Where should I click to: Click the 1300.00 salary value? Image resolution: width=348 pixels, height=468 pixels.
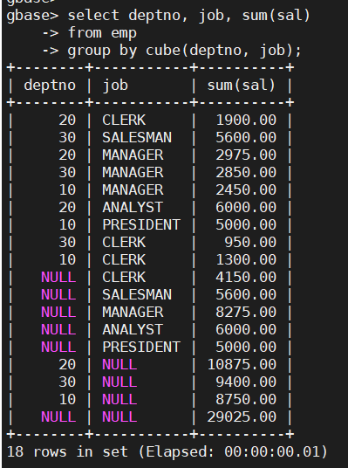click(246, 259)
